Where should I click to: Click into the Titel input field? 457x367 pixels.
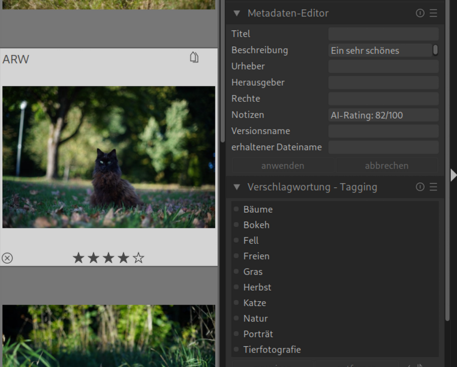click(x=383, y=34)
